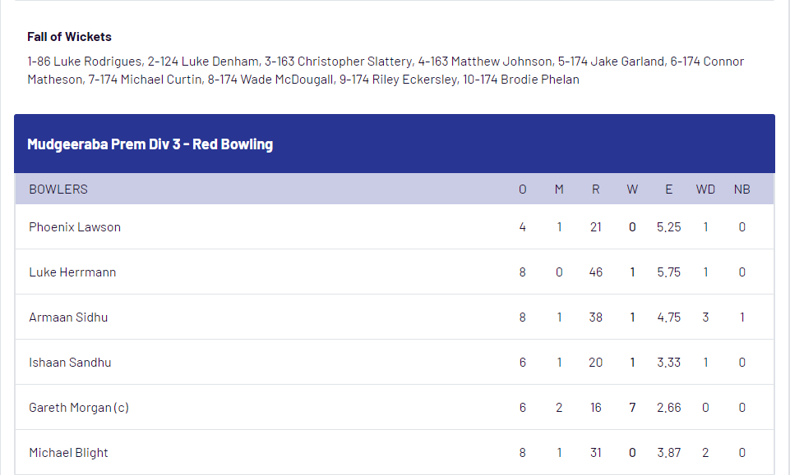Click the NB (no balls) column header
Screen dimensions: 790x475
742,190
